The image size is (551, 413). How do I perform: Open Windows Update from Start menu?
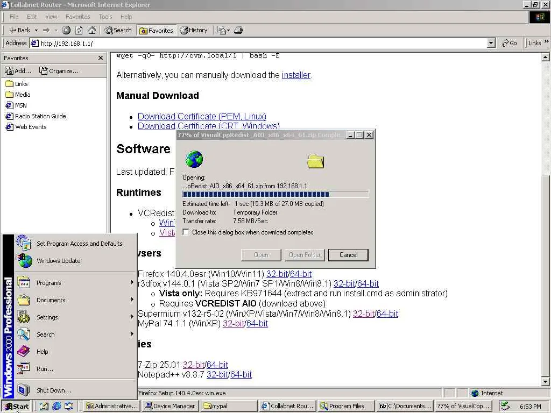pyautogui.click(x=75, y=261)
